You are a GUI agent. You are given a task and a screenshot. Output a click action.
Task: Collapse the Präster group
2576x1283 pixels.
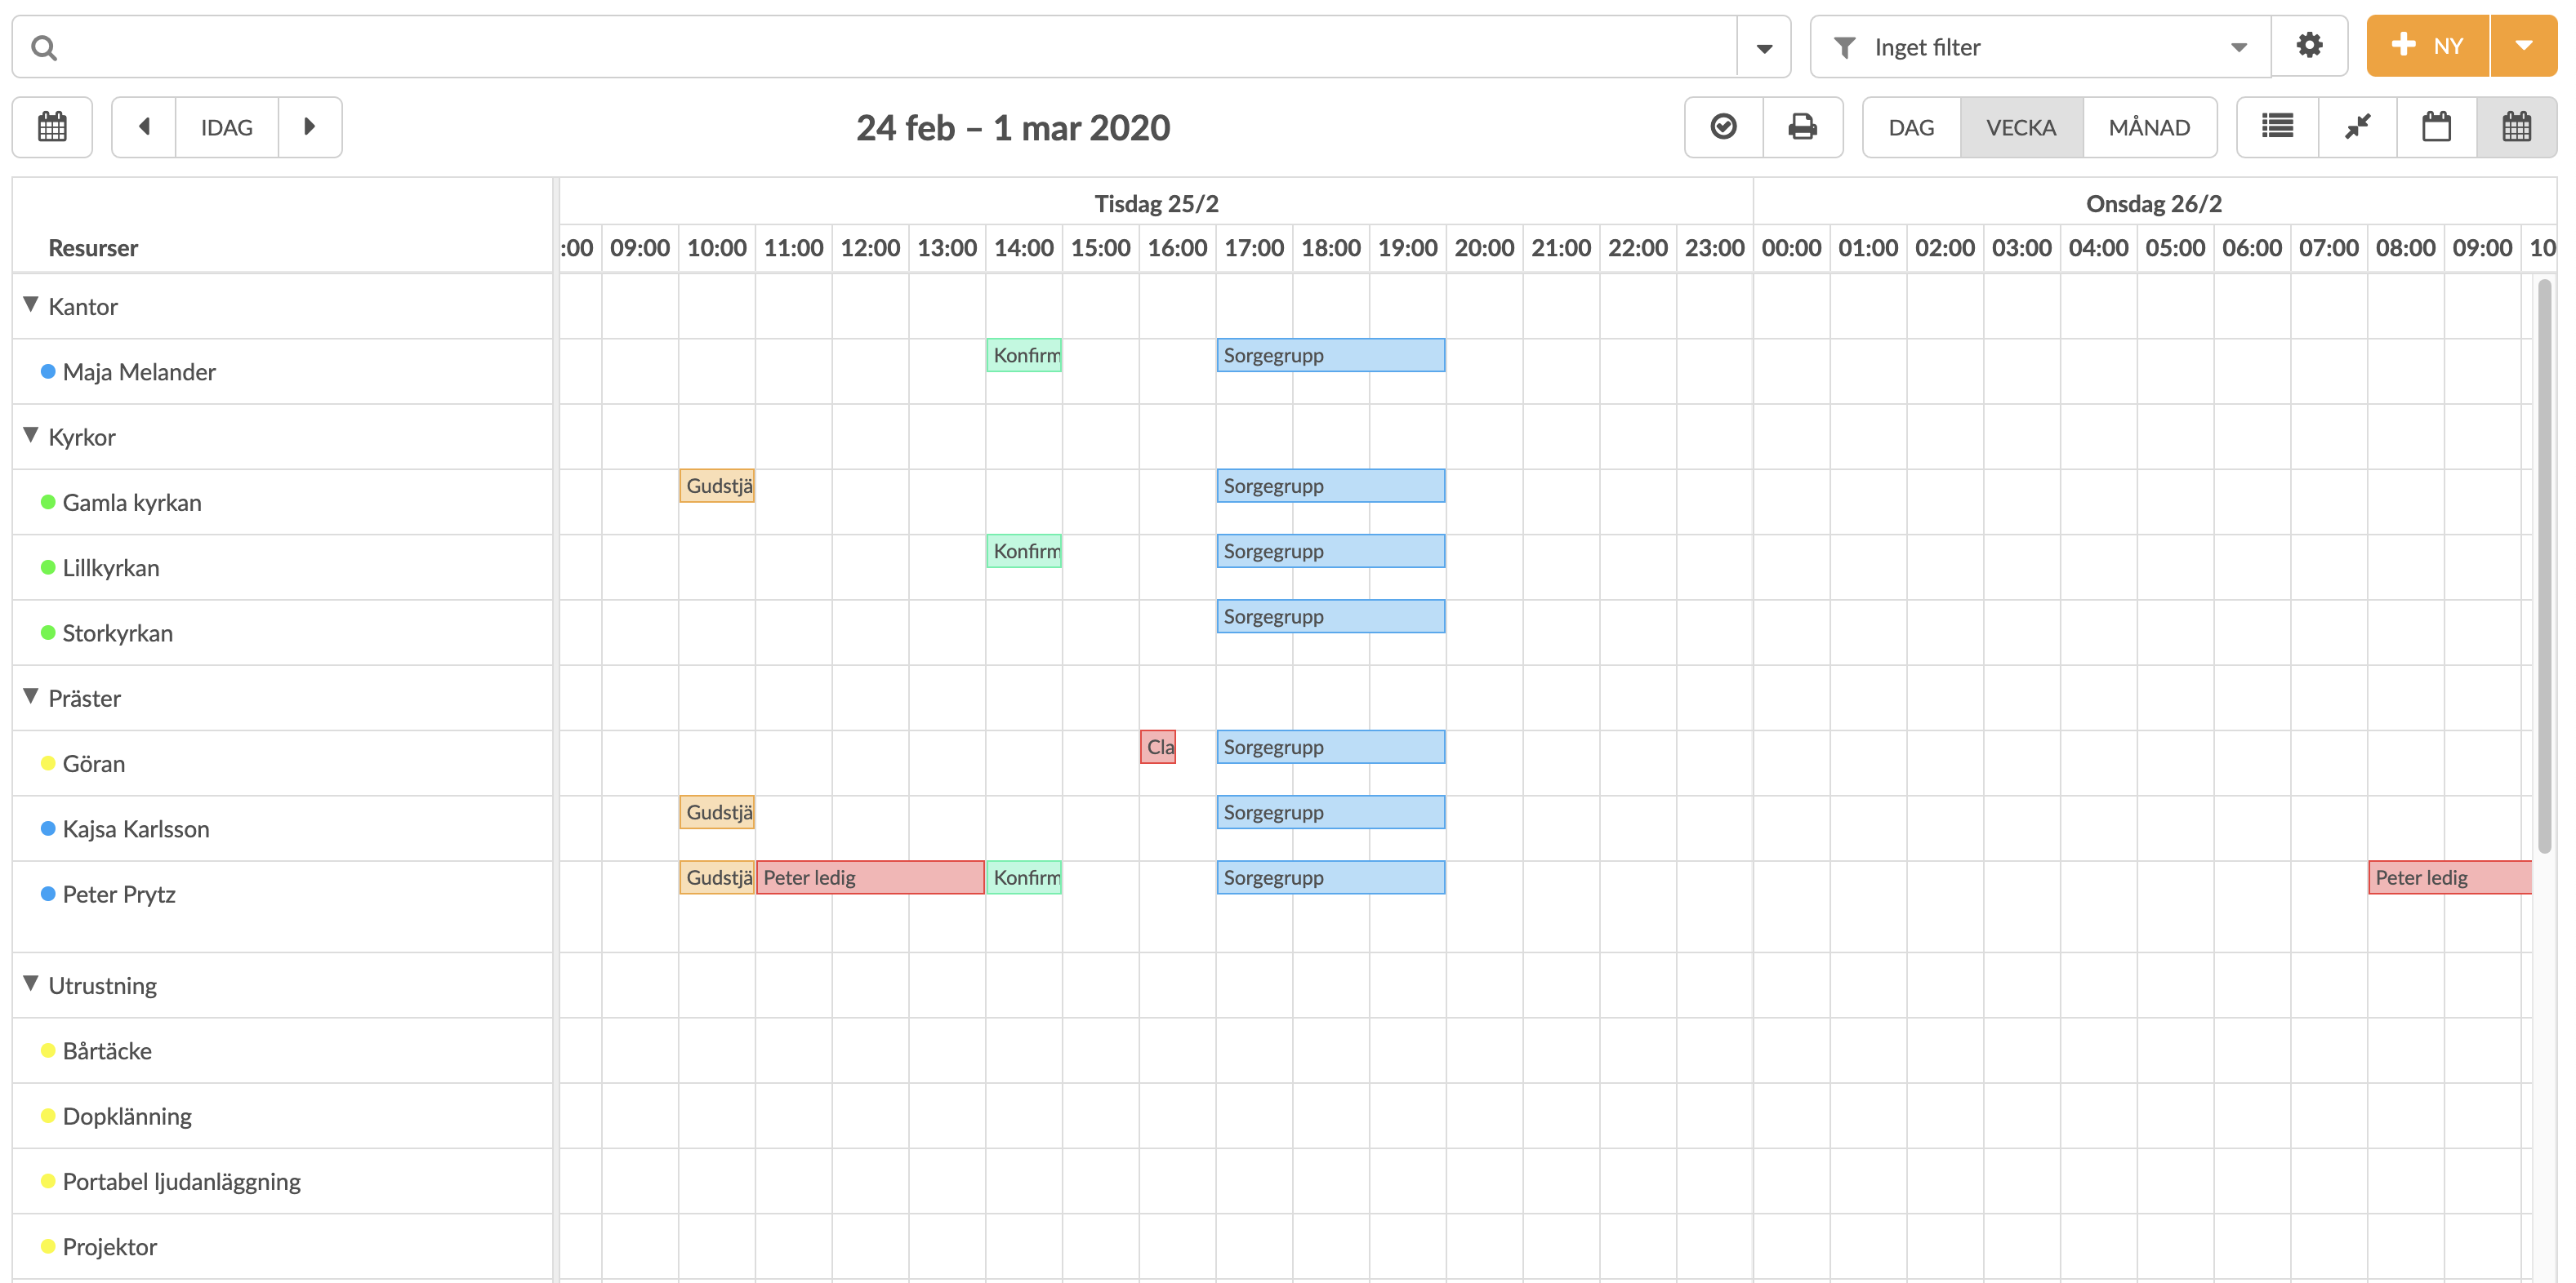tap(31, 696)
